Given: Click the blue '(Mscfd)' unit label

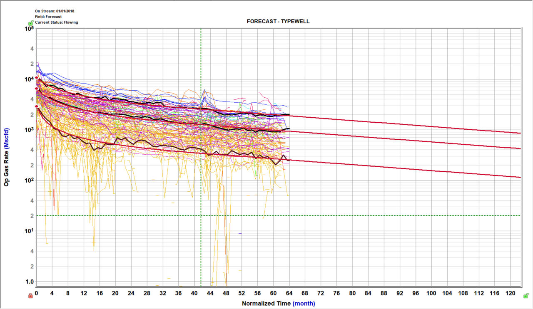Looking at the screenshot, I should [7, 138].
